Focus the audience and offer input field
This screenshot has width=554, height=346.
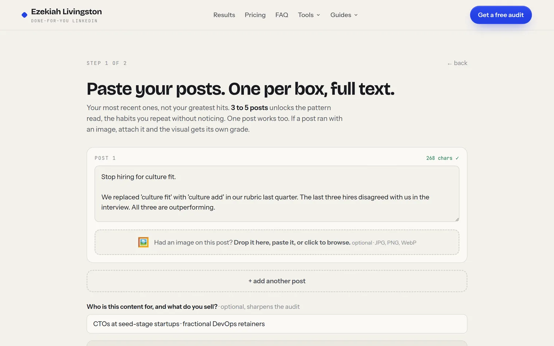(x=277, y=324)
